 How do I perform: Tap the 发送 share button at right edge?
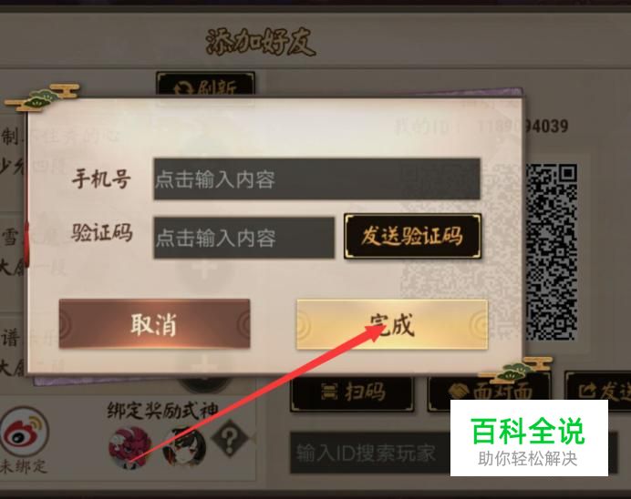(x=598, y=391)
